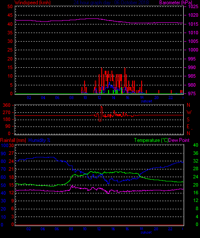
Task: Click the 35 windspeed axis value
Action: 10,33
